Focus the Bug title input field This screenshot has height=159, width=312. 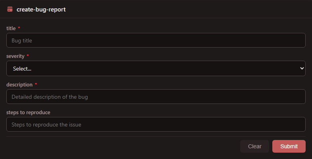pos(156,40)
